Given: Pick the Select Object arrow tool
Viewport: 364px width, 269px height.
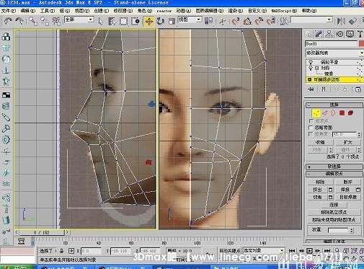Looking at the screenshot, I should point(100,22).
